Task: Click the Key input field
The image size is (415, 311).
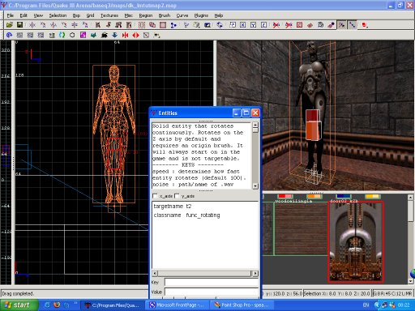Action: click(212, 283)
